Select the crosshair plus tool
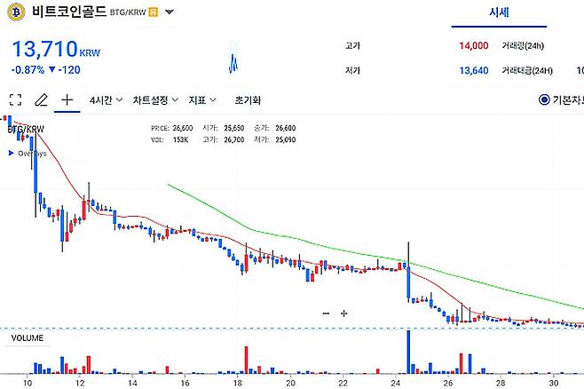The width and height of the screenshot is (584, 389). (x=67, y=99)
